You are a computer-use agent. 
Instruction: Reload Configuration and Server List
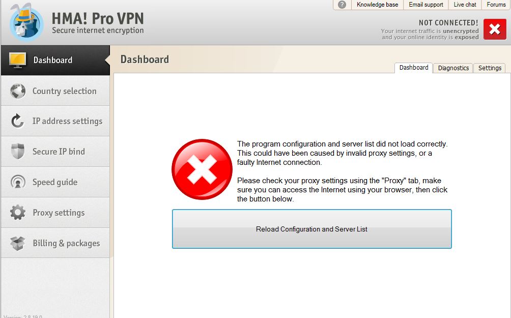tap(311, 229)
